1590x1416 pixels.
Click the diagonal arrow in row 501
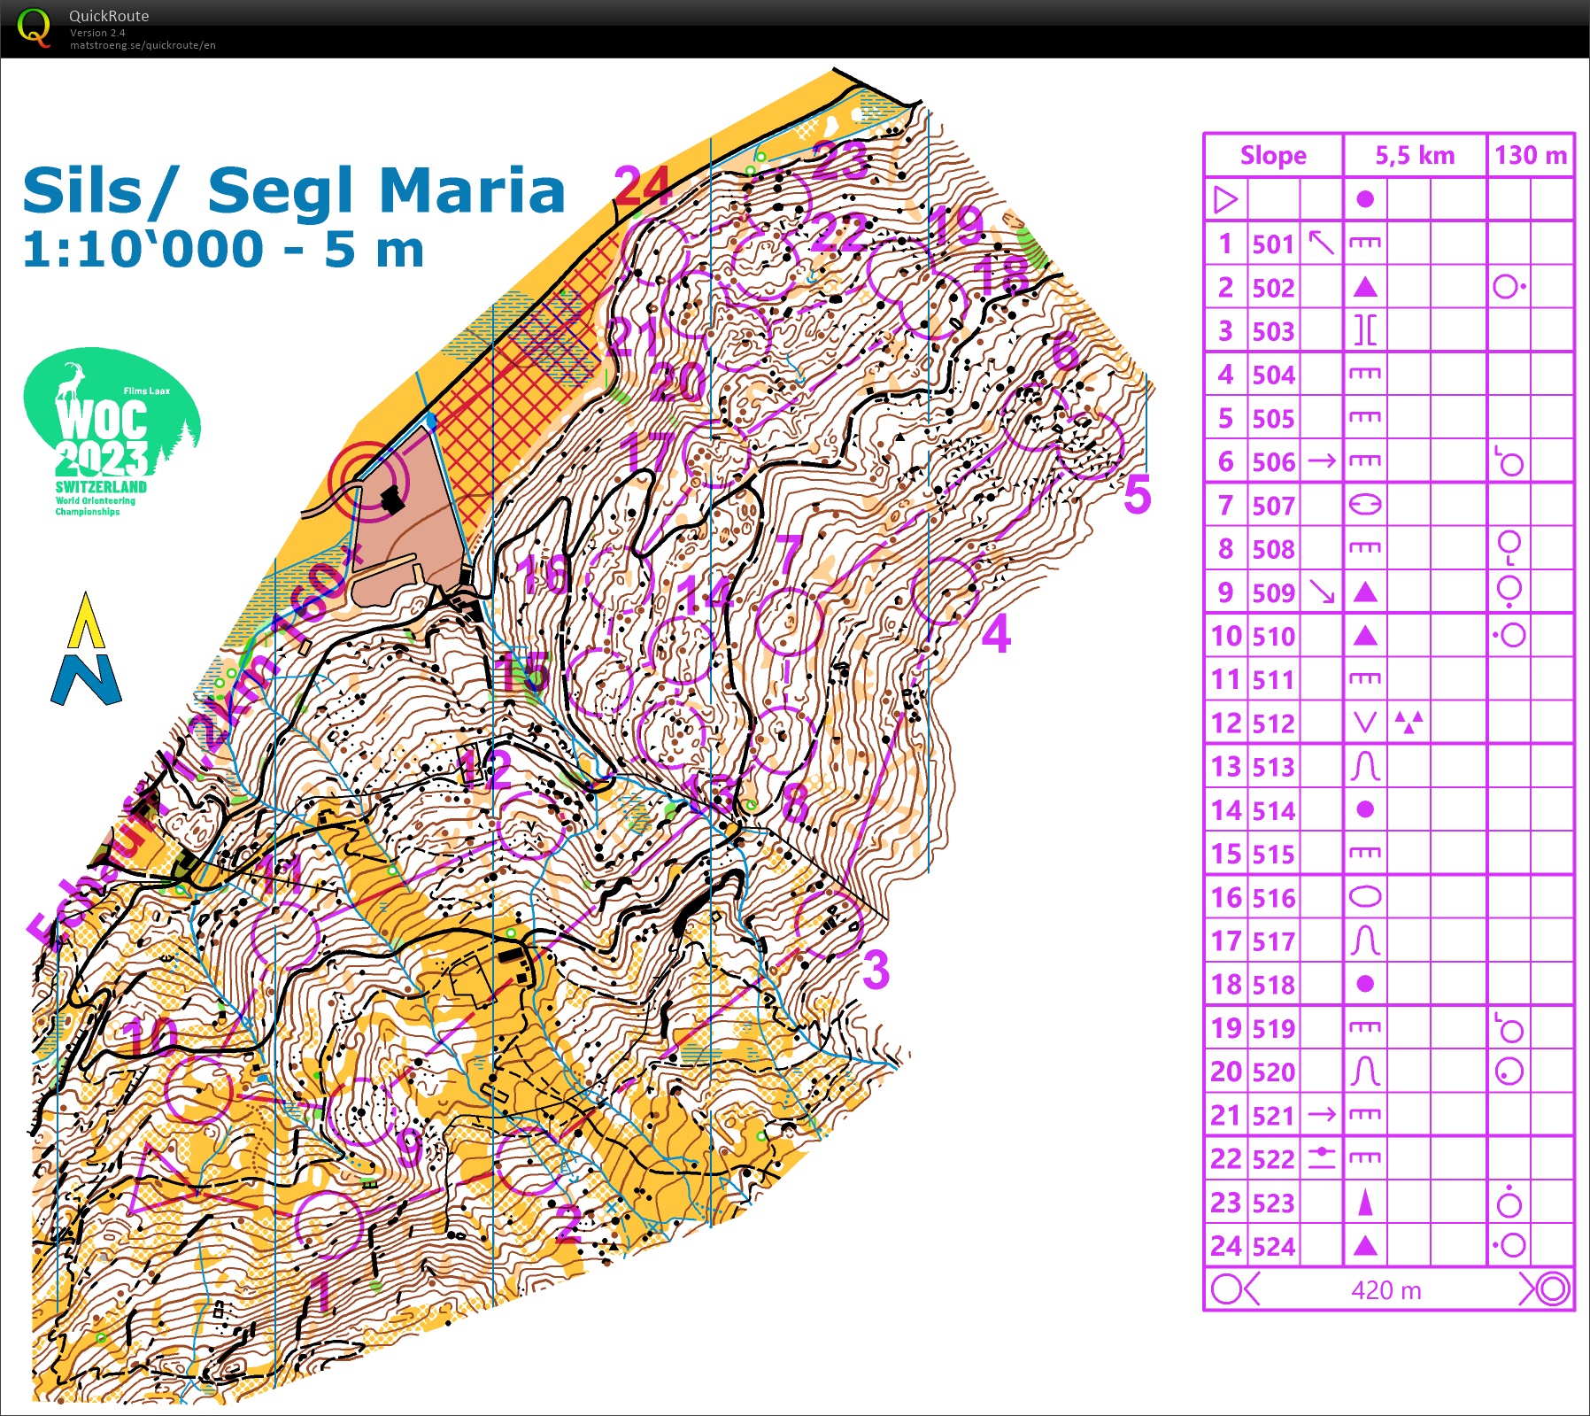[1321, 242]
